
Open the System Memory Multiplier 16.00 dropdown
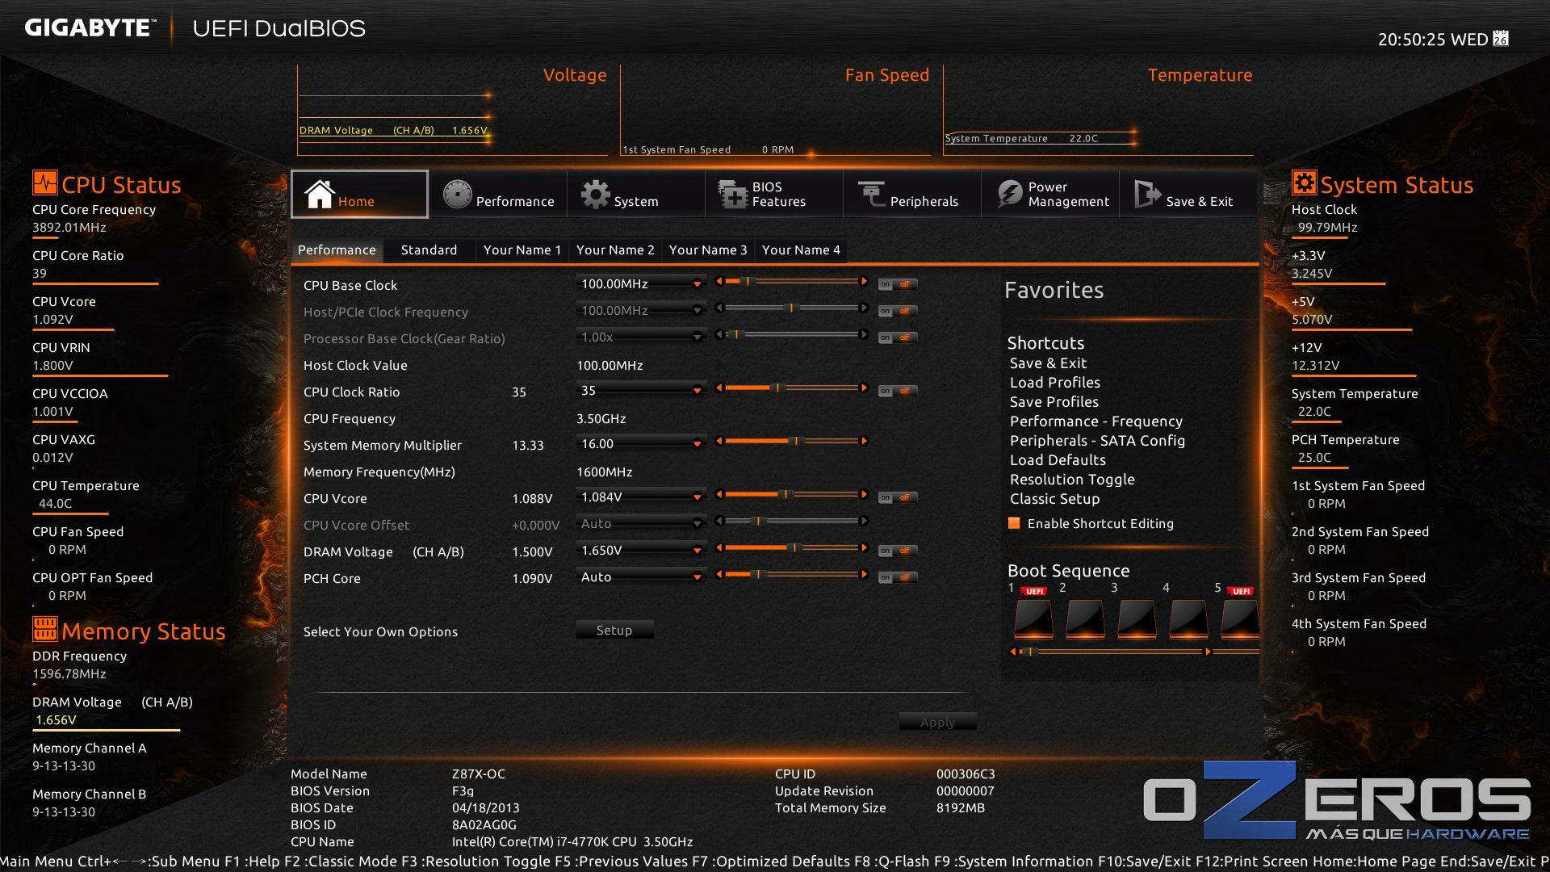tap(641, 443)
